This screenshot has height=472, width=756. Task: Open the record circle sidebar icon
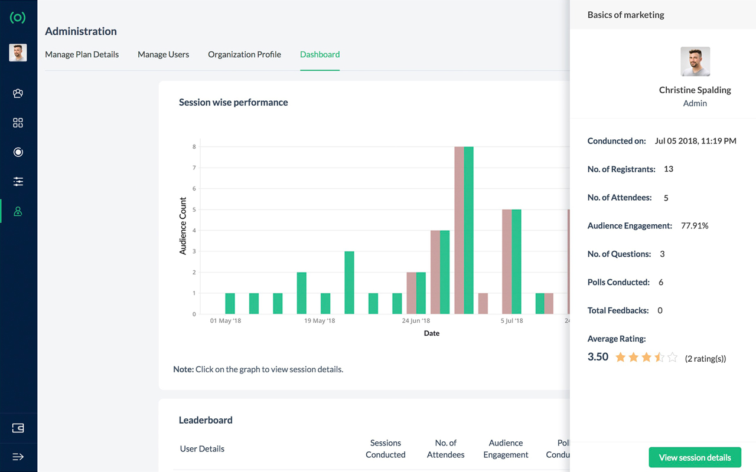pyautogui.click(x=18, y=152)
